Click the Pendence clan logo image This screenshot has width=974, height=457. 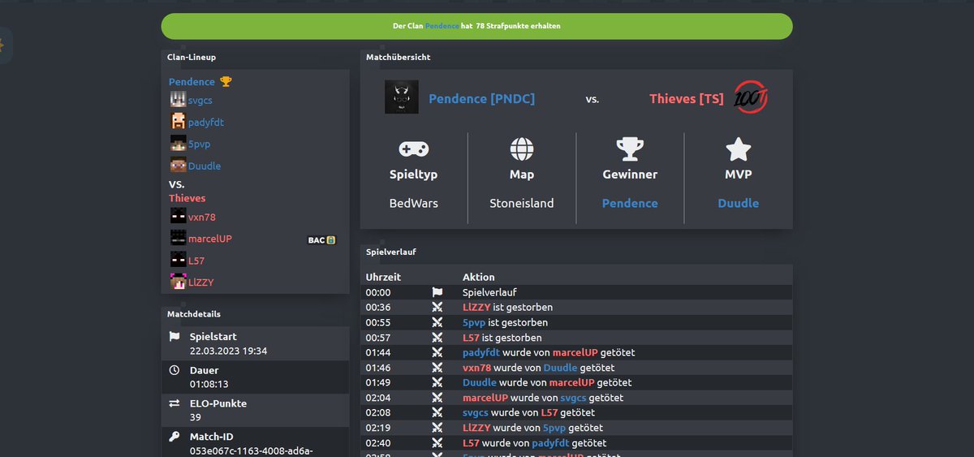(402, 97)
